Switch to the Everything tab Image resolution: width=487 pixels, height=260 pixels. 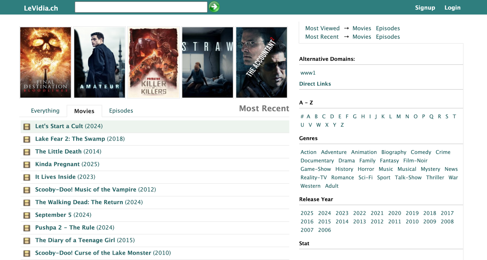click(x=45, y=111)
